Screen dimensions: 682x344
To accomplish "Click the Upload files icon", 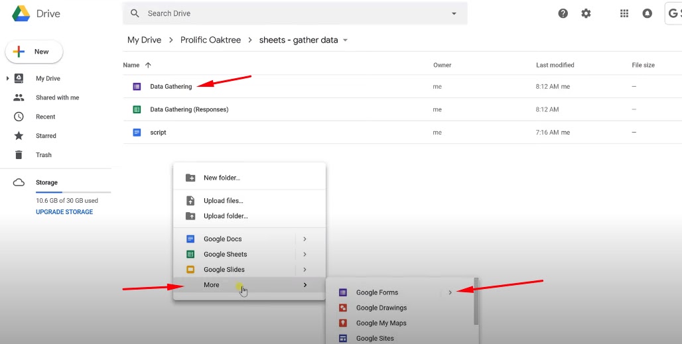I will point(190,201).
